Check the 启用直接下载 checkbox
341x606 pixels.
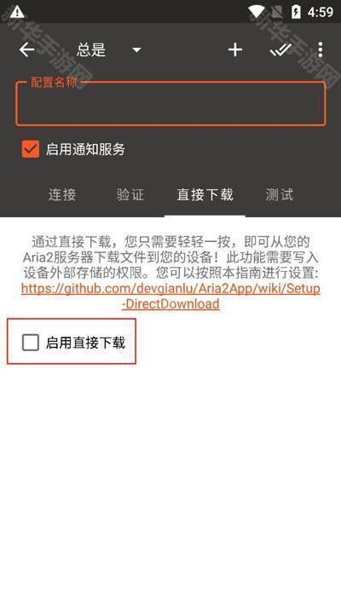31,343
